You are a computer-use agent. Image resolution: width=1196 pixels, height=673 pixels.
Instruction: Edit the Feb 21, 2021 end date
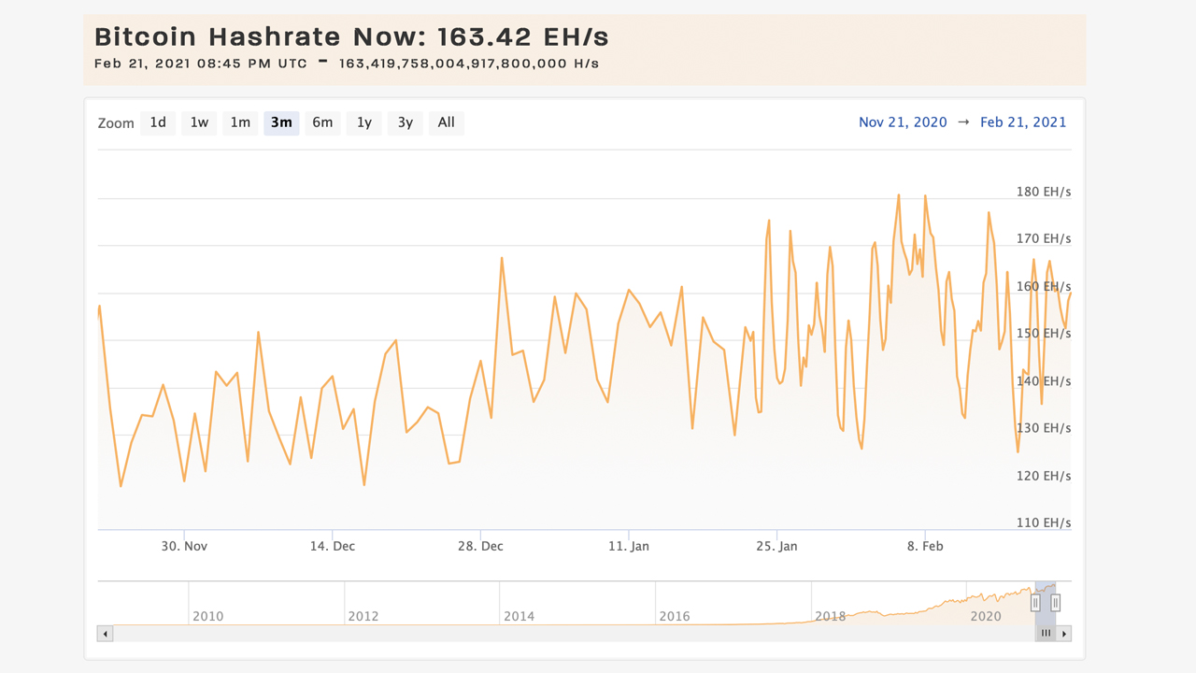click(x=1023, y=122)
